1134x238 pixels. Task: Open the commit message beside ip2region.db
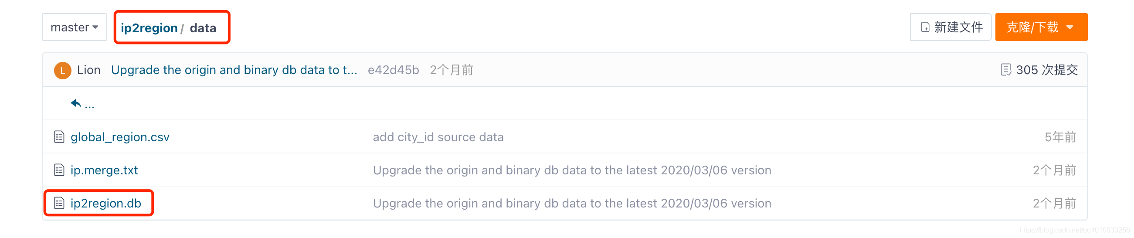pyautogui.click(x=572, y=203)
